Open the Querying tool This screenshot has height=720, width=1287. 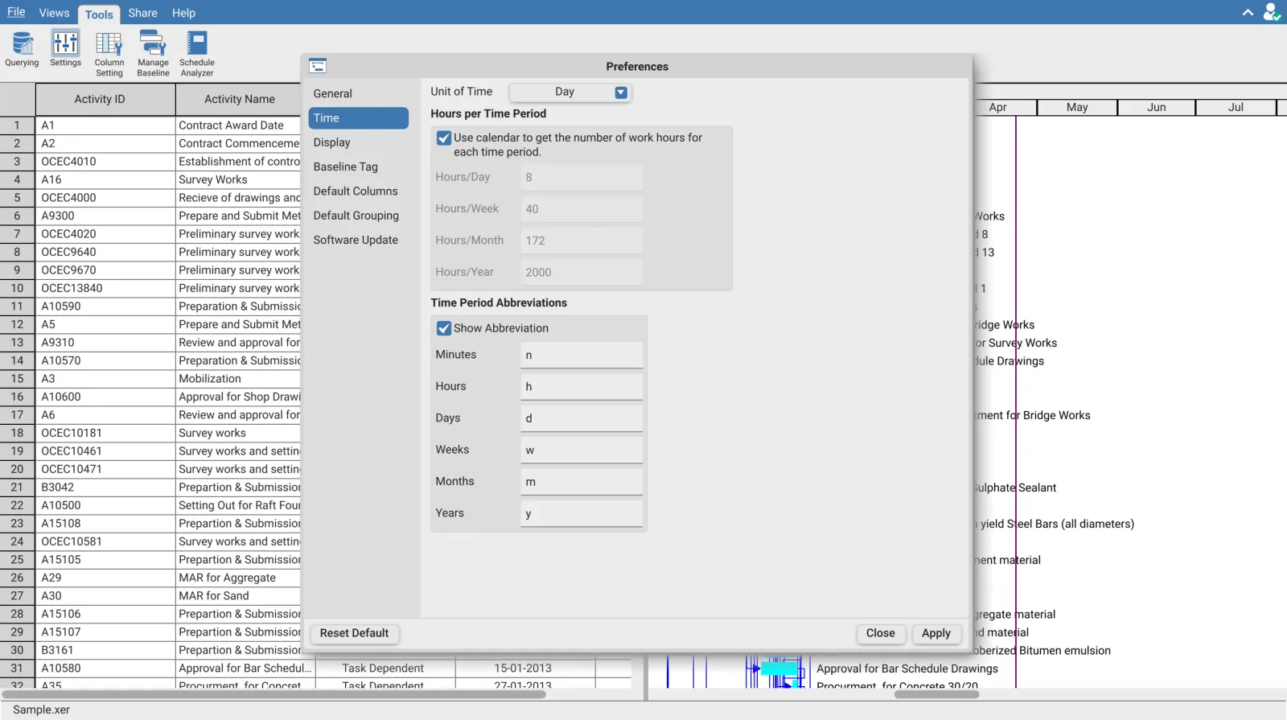[22, 49]
